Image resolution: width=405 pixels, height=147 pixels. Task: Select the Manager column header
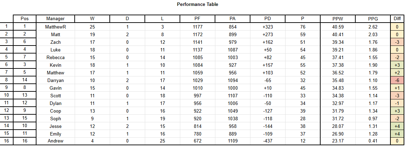[55, 19]
